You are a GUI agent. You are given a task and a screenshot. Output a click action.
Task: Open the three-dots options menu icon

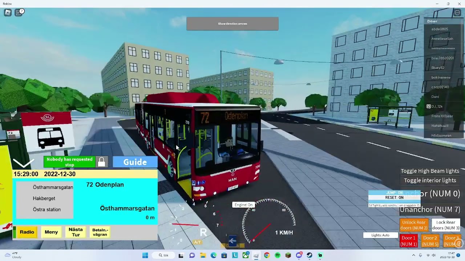click(457, 13)
